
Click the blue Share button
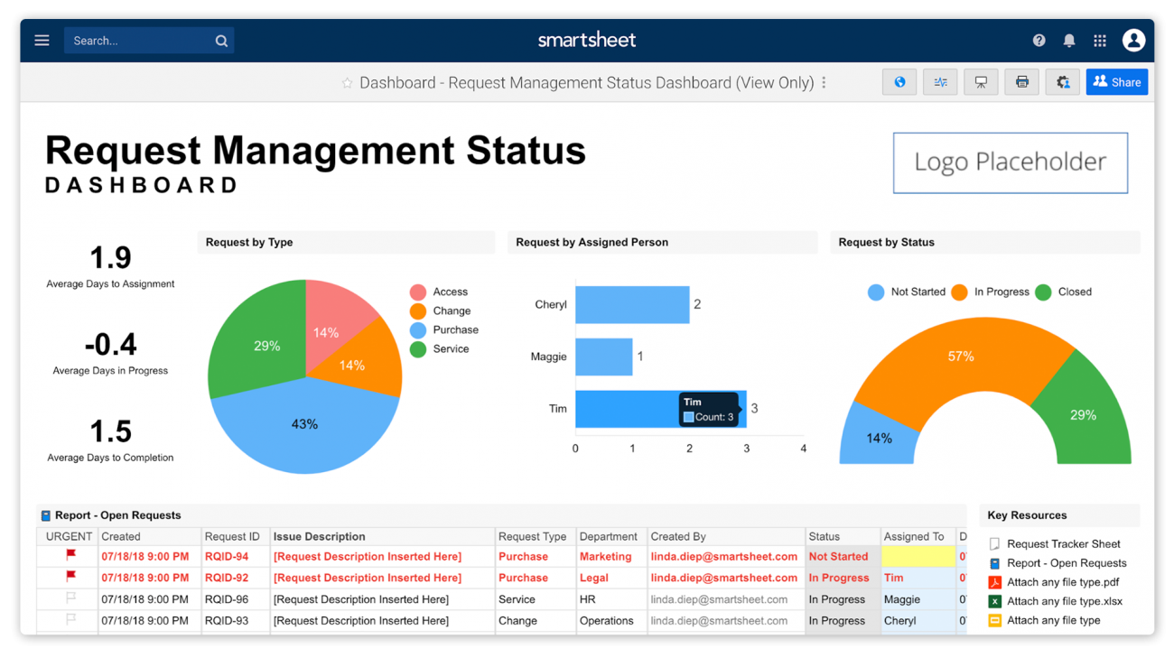(1116, 81)
